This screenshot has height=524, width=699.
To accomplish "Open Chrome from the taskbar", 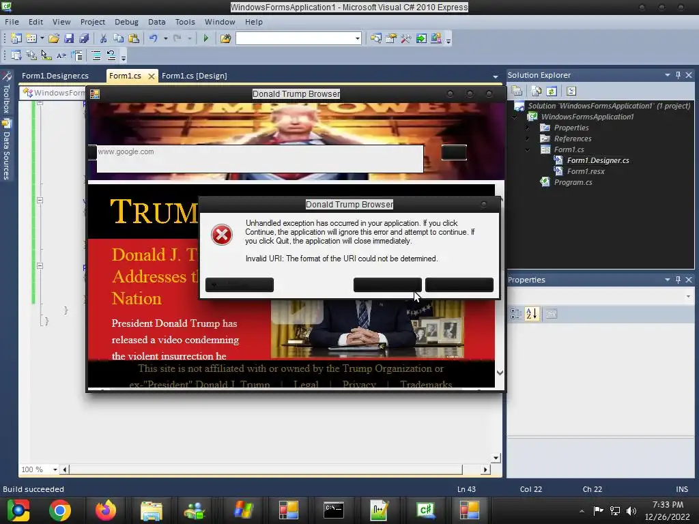I will pyautogui.click(x=60, y=510).
